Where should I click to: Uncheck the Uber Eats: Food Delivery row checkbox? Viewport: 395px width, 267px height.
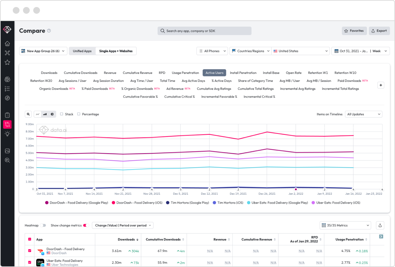30,263
